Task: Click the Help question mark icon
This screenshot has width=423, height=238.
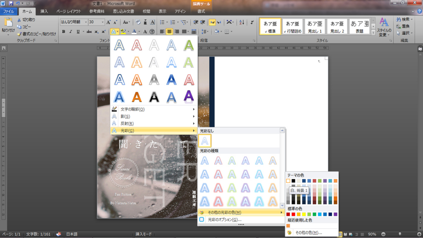Action: [x=420, y=11]
